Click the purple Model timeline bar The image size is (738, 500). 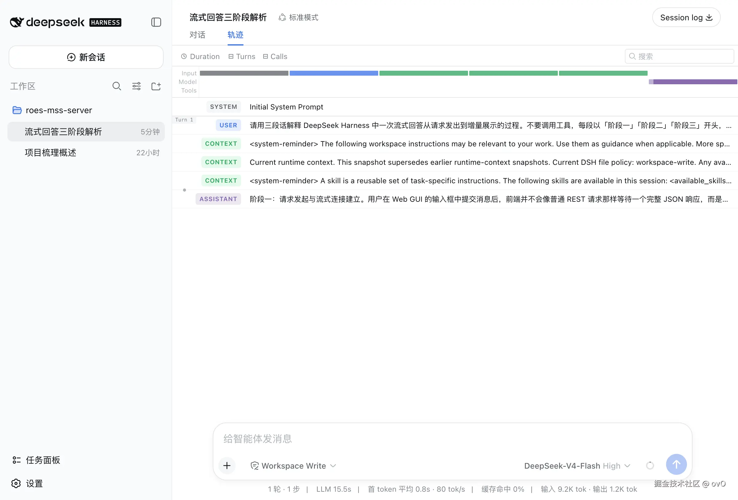coord(692,82)
